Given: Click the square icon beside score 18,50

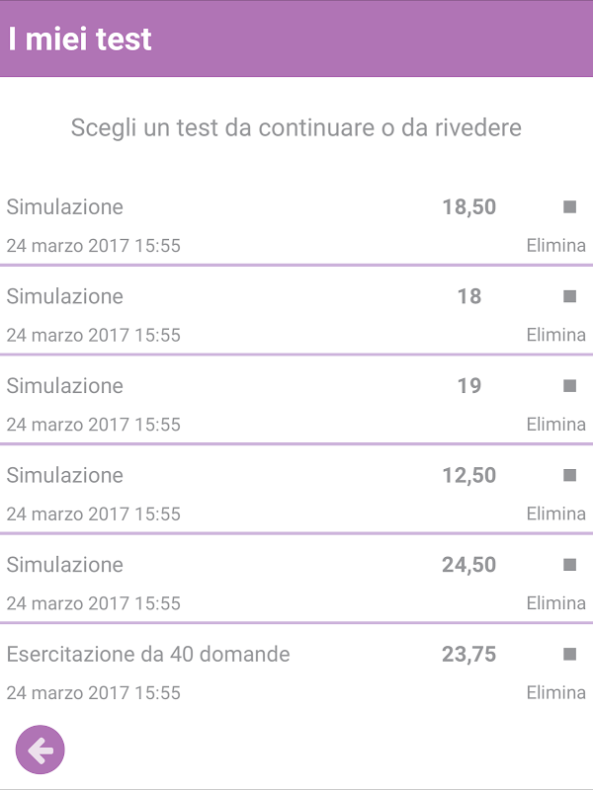Looking at the screenshot, I should pos(569,207).
